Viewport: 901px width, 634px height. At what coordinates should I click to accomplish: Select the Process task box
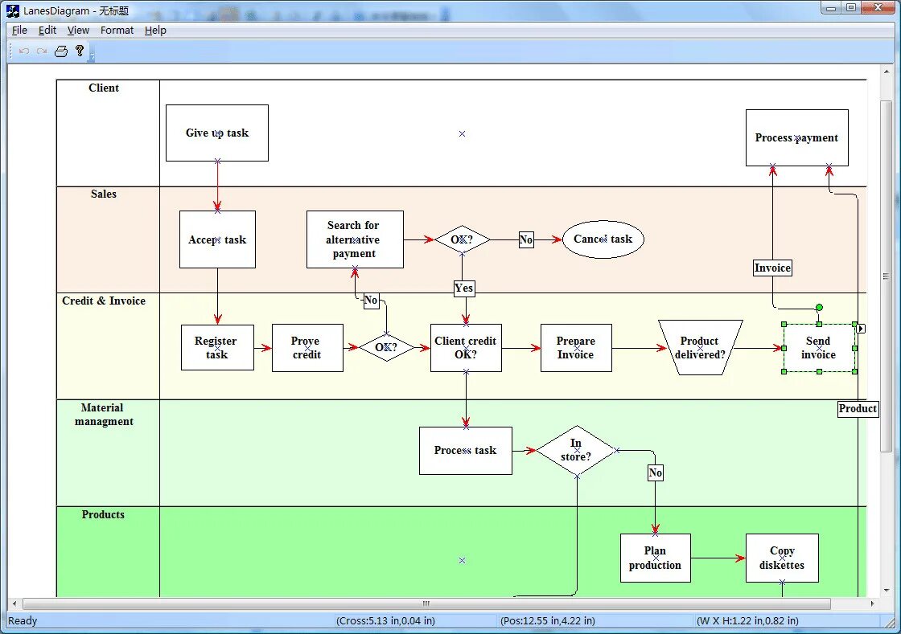pyautogui.click(x=466, y=451)
